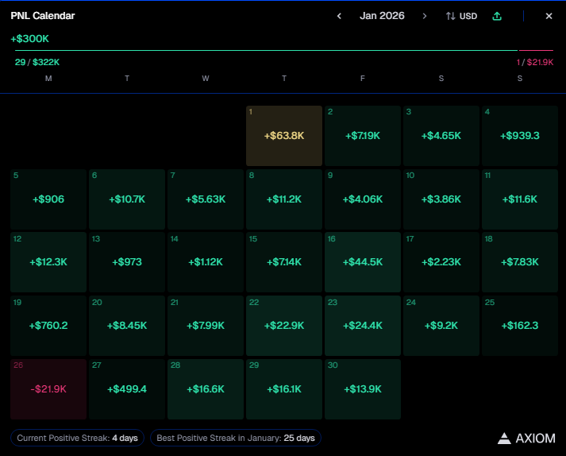
Task: Select January 11 cell with +$11.6K
Action: [520, 199]
